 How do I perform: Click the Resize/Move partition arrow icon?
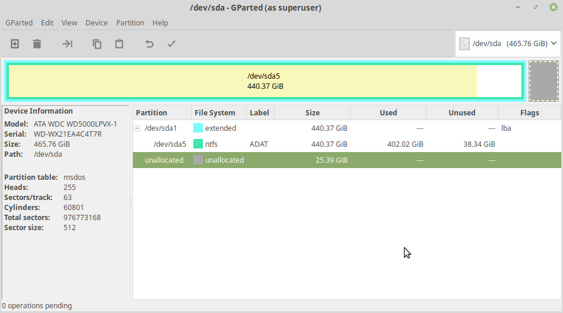coord(67,44)
